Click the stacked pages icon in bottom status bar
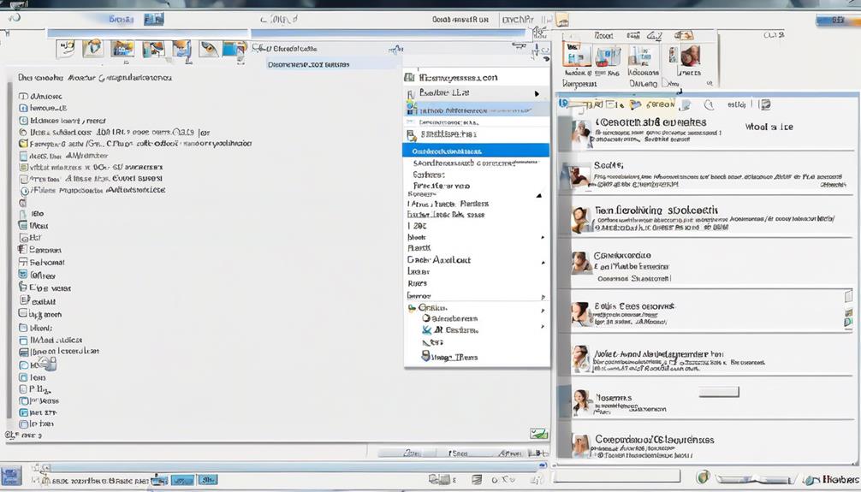 point(477,480)
